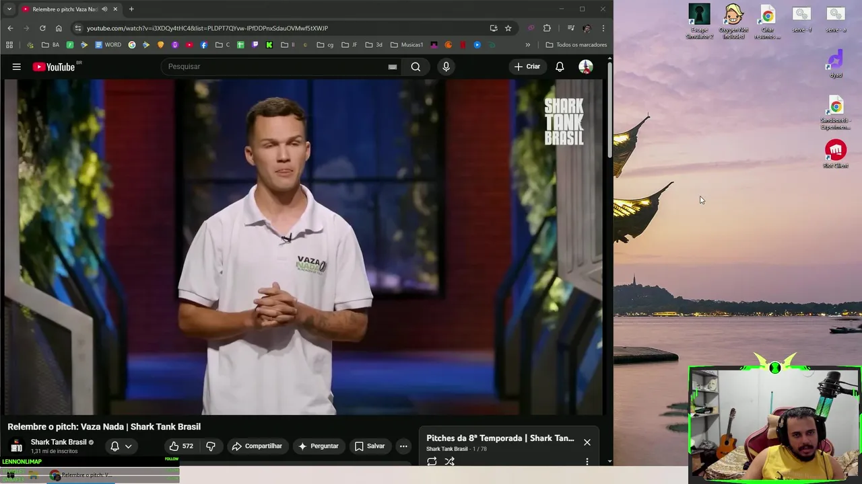862x484 pixels.
Task: Open the media controls button in Chrome toolbar
Action: click(570, 28)
